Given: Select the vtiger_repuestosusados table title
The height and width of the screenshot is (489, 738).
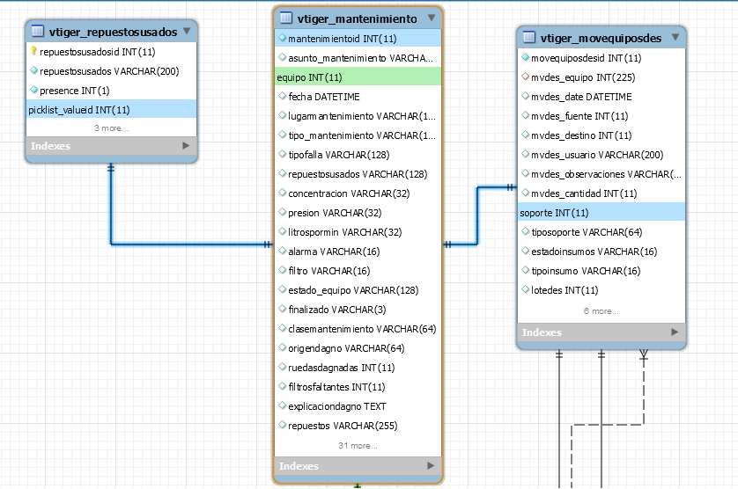Looking at the screenshot, I should pyautogui.click(x=113, y=32).
